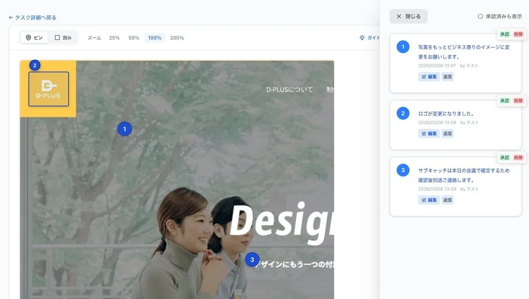This screenshot has width=529, height=299.
Task: Set zoom to 50%
Action: coord(134,38)
